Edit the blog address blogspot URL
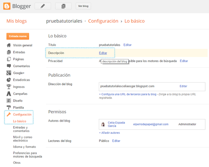Image resolution: width=209 pixels, height=167 pixels. click(x=183, y=86)
